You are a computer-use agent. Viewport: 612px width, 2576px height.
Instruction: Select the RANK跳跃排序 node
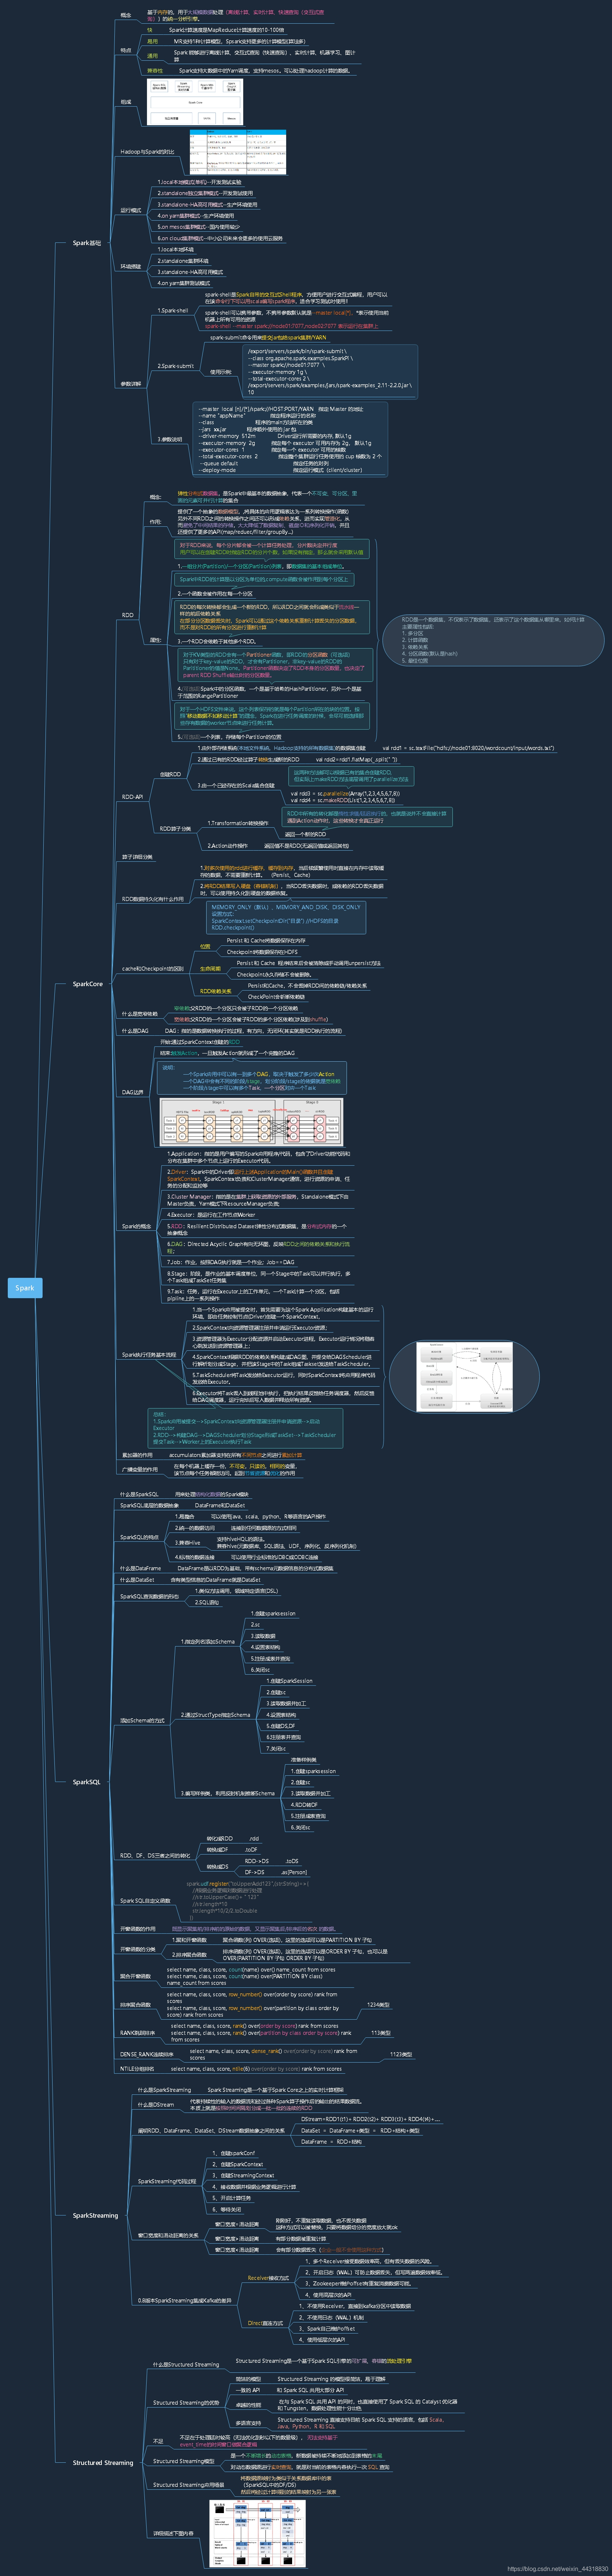coord(138,2033)
